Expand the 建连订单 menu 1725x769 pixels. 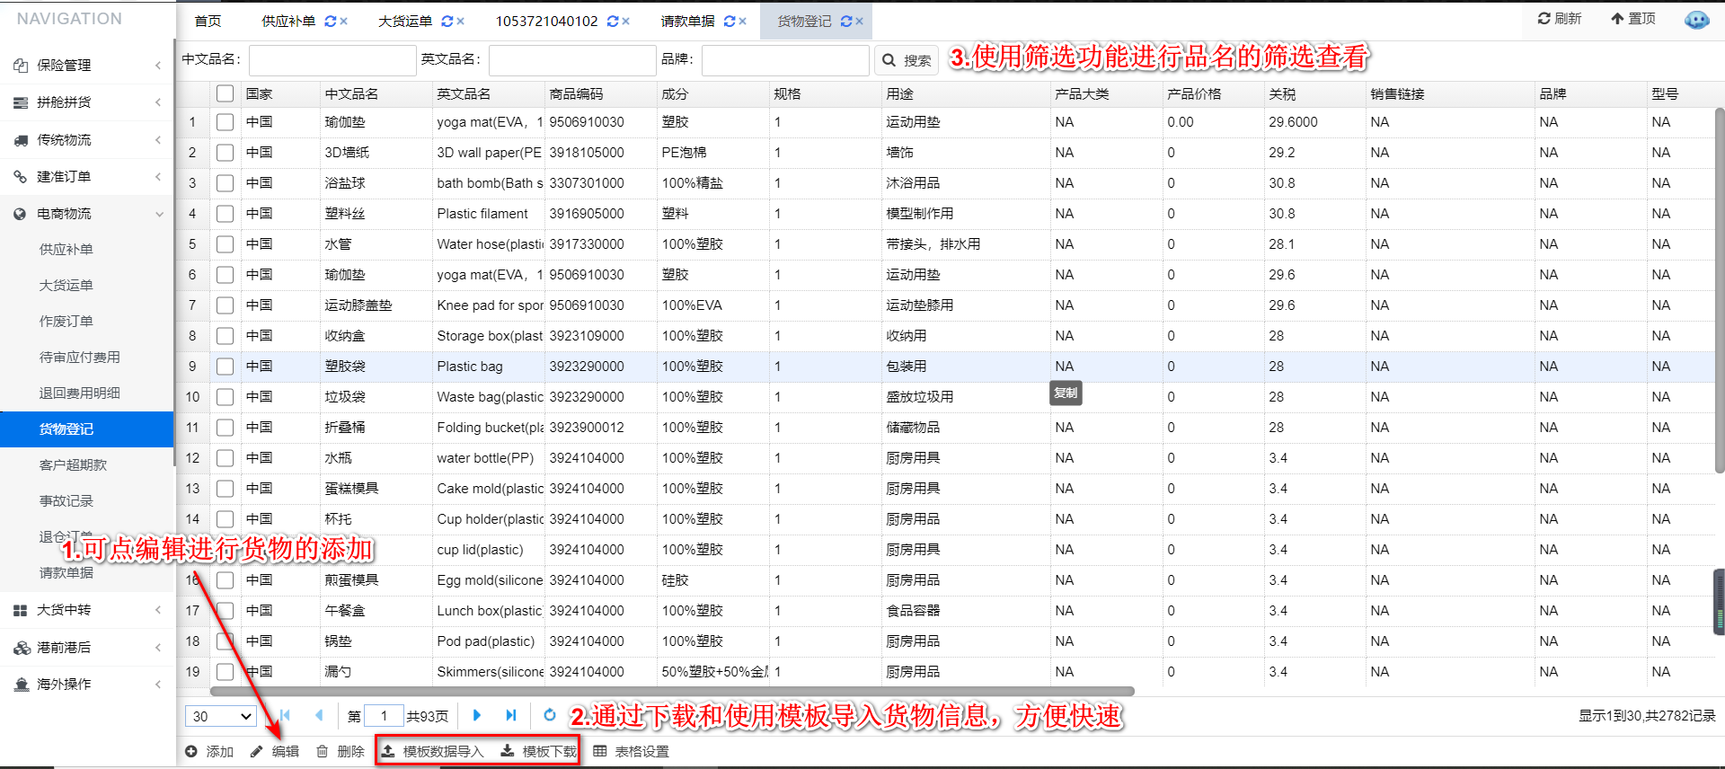(x=87, y=176)
